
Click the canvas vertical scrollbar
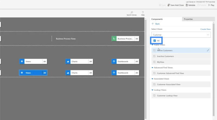point(145,69)
